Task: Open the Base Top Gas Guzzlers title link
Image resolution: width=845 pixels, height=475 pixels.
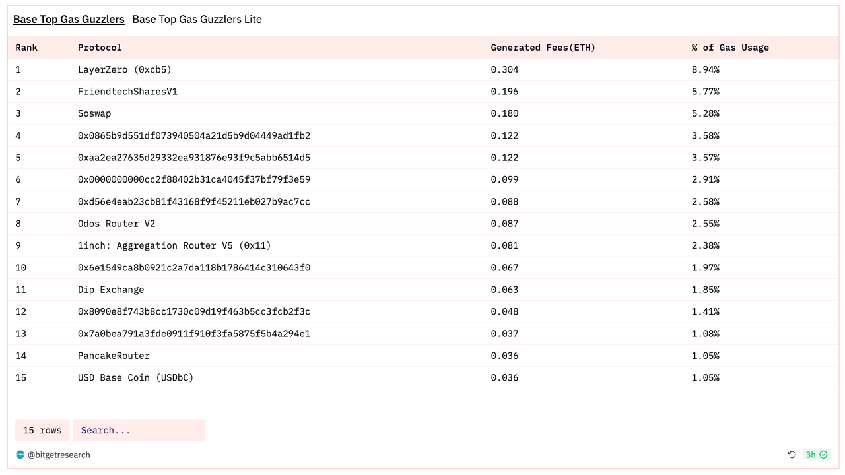Action: tap(69, 20)
